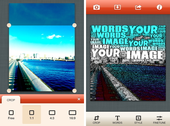Open the STYLE tool
This screenshot has width=170, height=126.
[138, 120]
